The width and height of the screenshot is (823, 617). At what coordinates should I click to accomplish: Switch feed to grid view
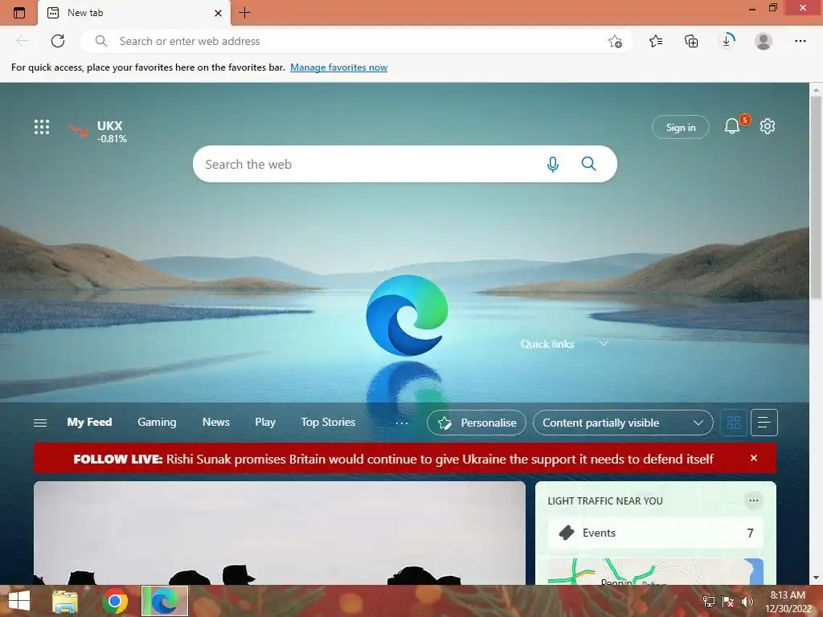(733, 423)
